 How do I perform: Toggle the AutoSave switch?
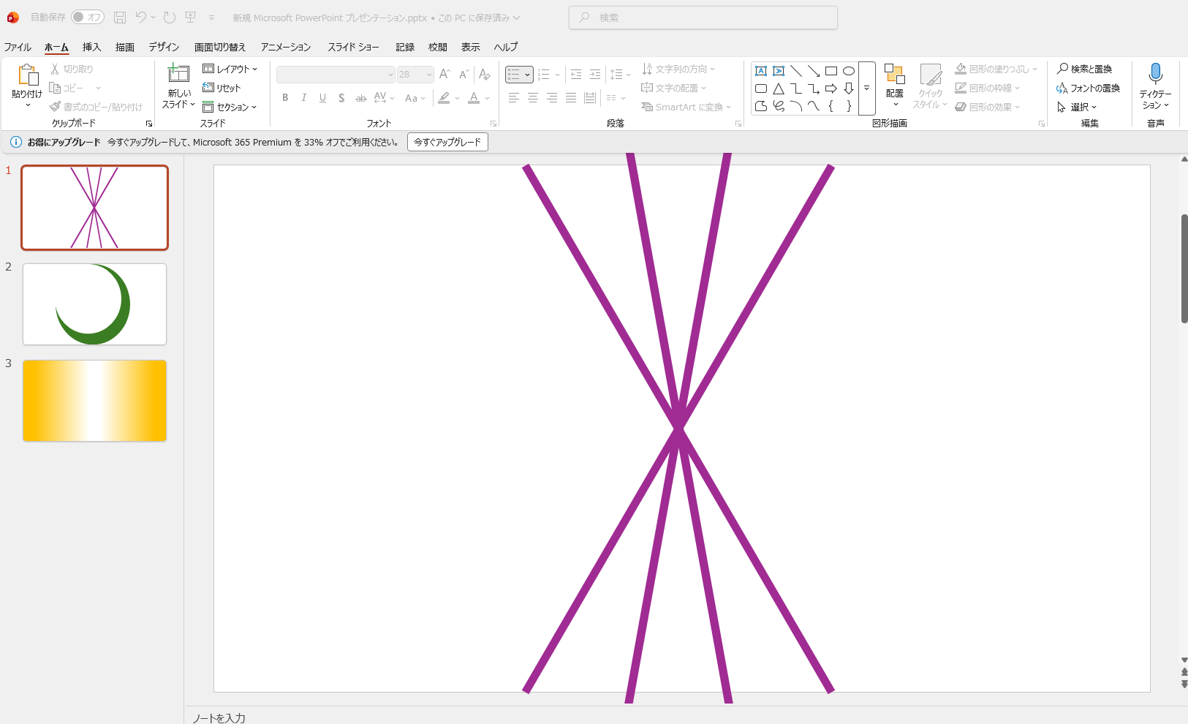[x=87, y=17]
